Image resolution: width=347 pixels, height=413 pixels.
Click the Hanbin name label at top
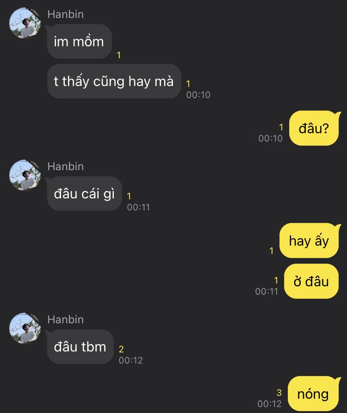(66, 14)
